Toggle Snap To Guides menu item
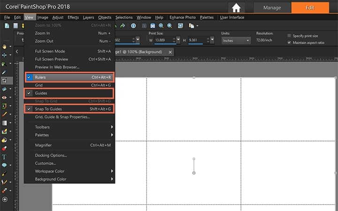Image resolution: width=338 pixels, height=211 pixels. coord(69,109)
